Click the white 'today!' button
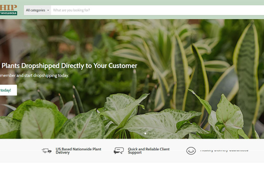Viewport: 264px width, 176px height. (8, 90)
